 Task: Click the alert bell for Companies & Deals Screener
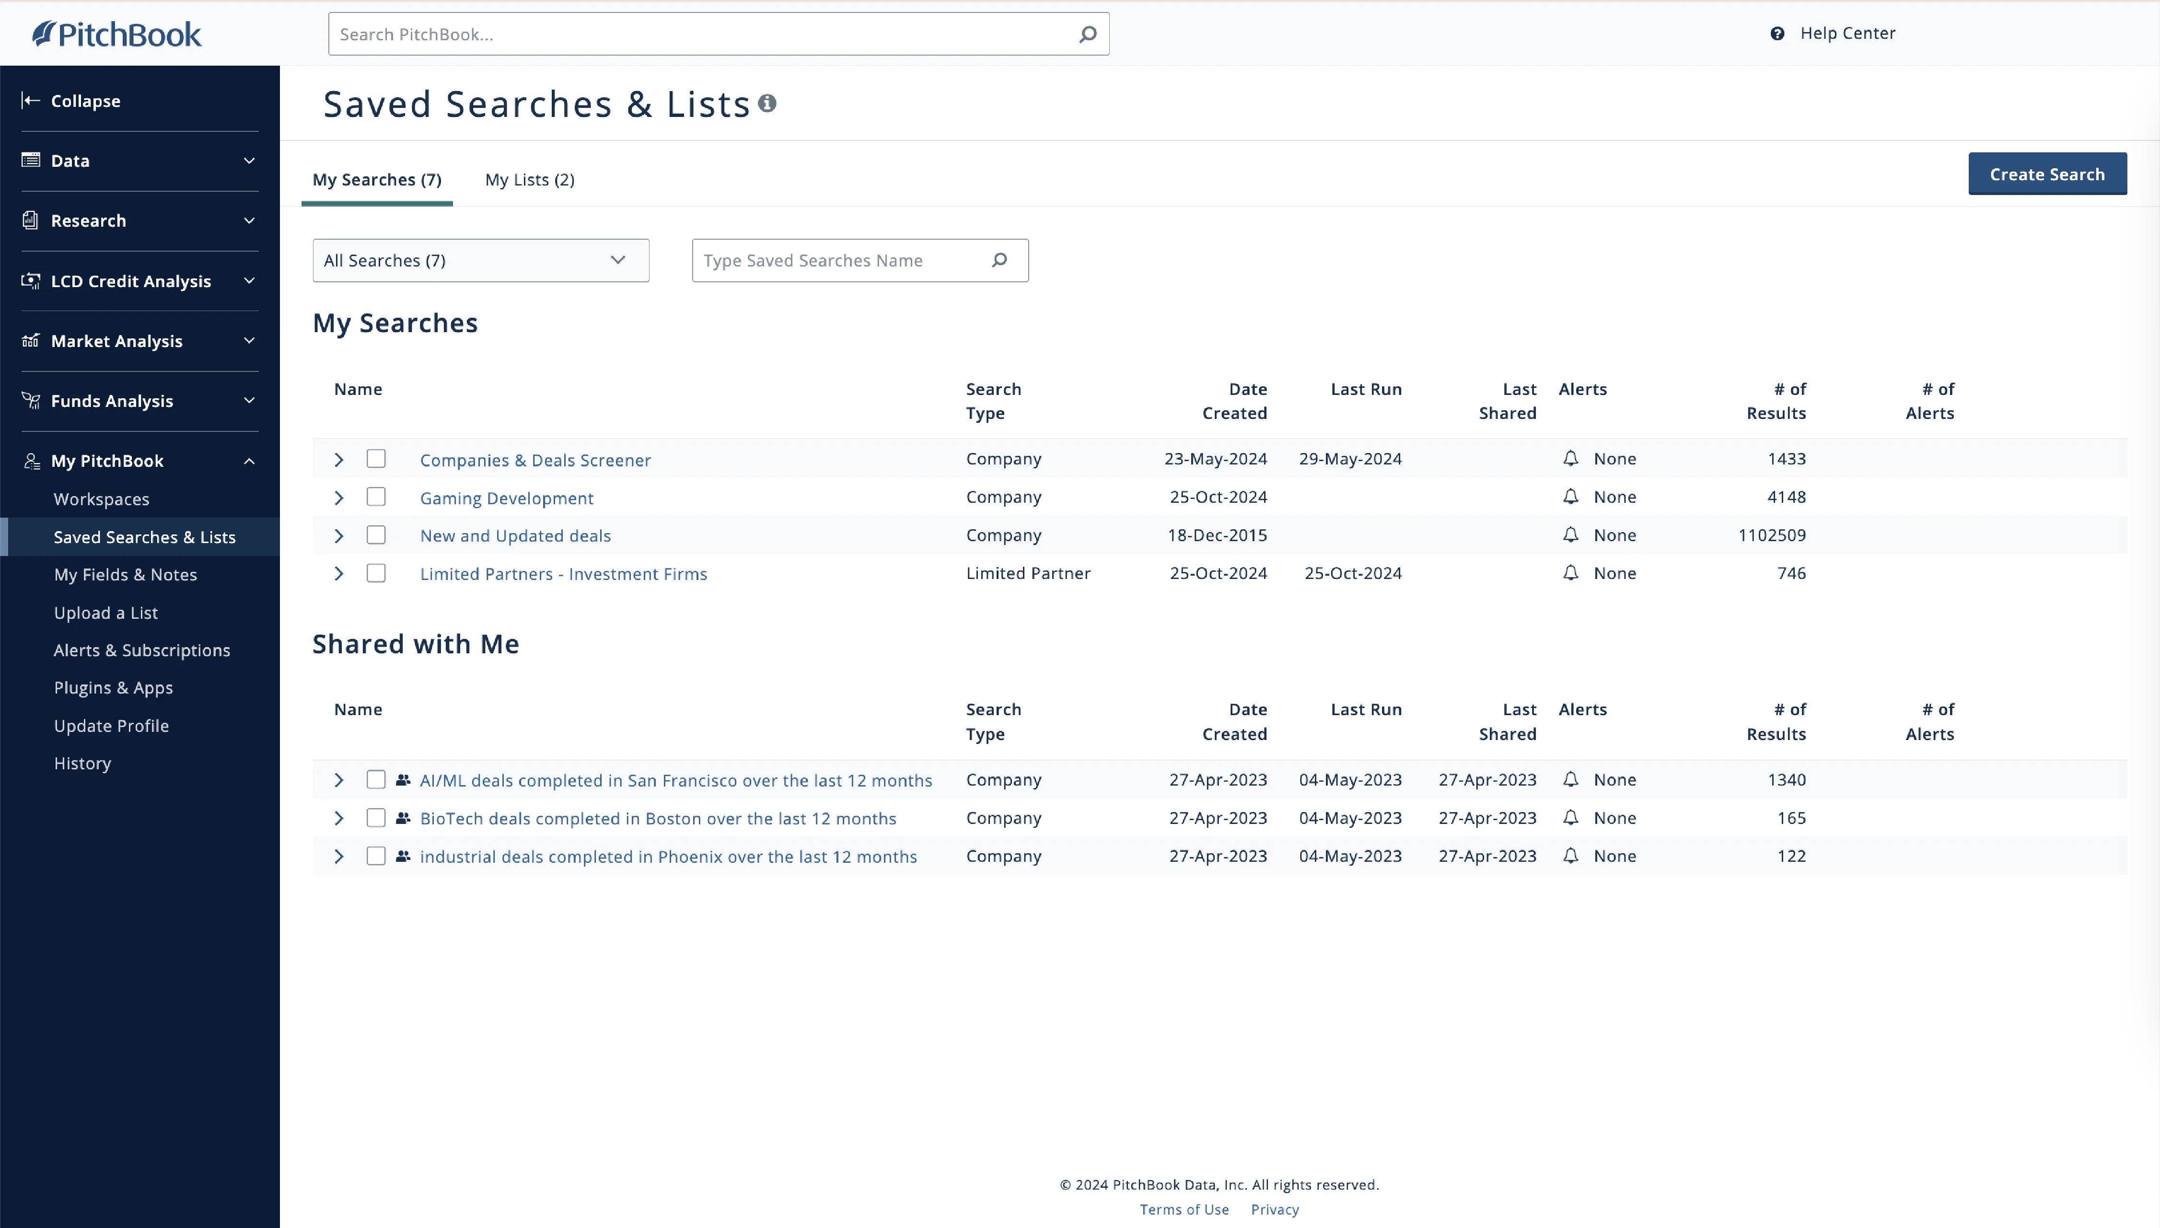tap(1570, 458)
